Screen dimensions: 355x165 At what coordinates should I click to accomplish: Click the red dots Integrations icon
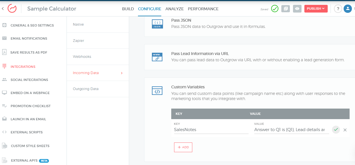(4, 66)
